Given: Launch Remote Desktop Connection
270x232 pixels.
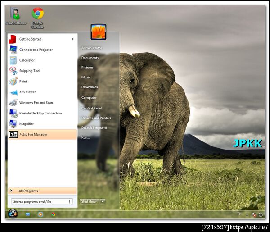Looking at the screenshot, I should click(42, 113).
